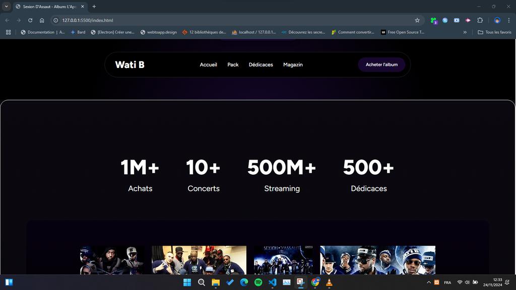Open the blue-caps group photo thumbnail
This screenshot has width=516, height=290.
tap(377, 260)
